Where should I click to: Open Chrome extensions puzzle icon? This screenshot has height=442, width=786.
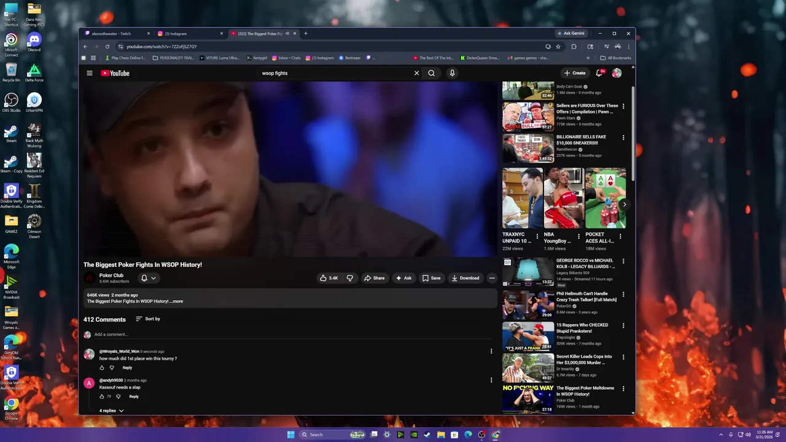point(574,47)
